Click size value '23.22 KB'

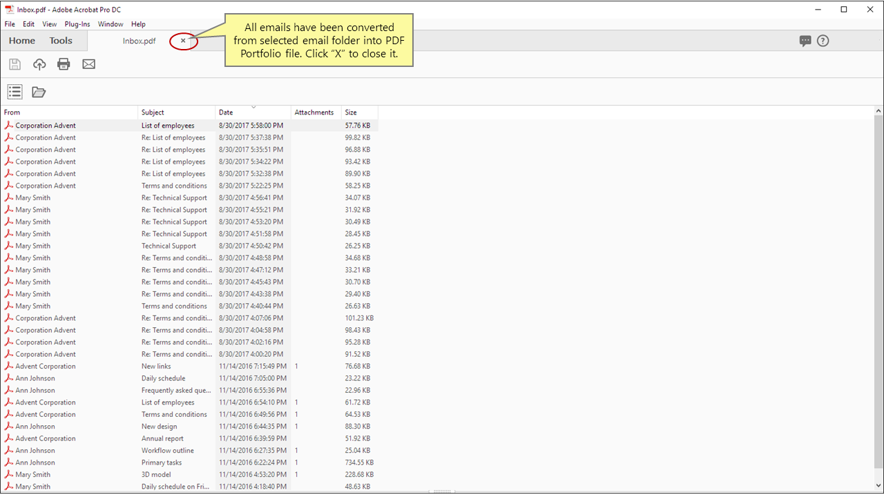(357, 378)
